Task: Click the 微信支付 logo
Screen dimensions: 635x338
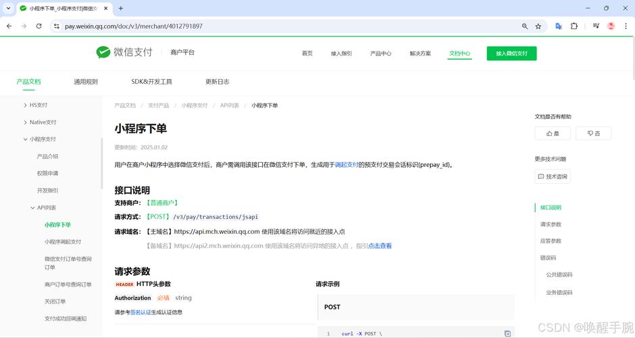Action: pos(124,52)
